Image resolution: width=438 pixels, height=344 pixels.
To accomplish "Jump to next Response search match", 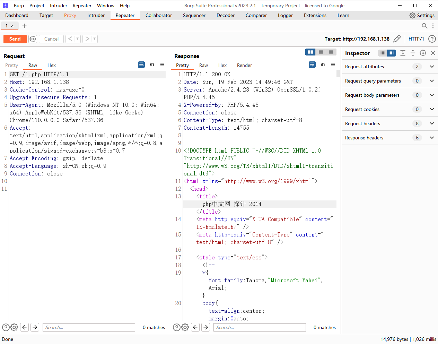I will tap(206, 327).
